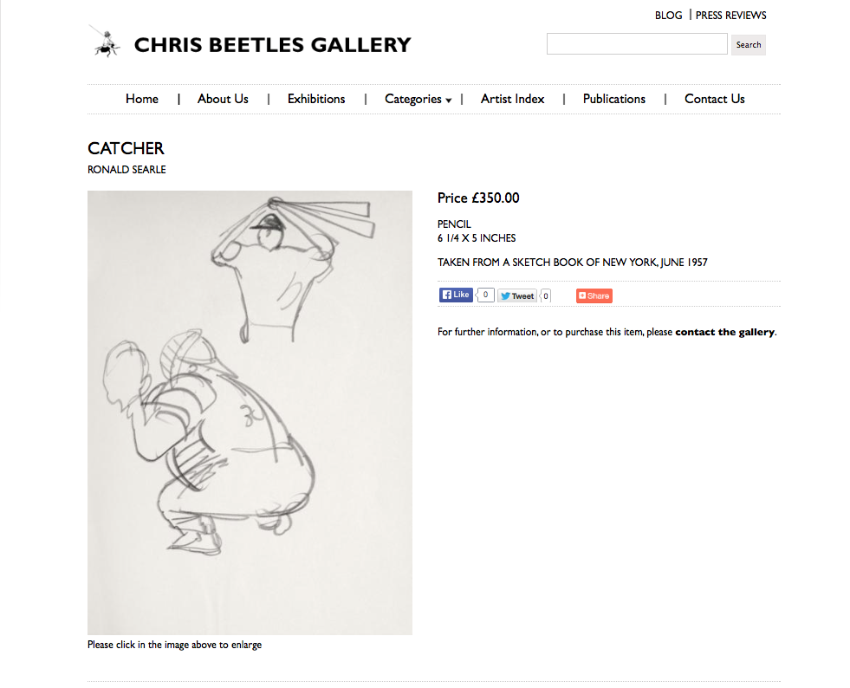850x688 pixels.
Task: Expand the Categories dropdown menu
Action: pos(418,99)
